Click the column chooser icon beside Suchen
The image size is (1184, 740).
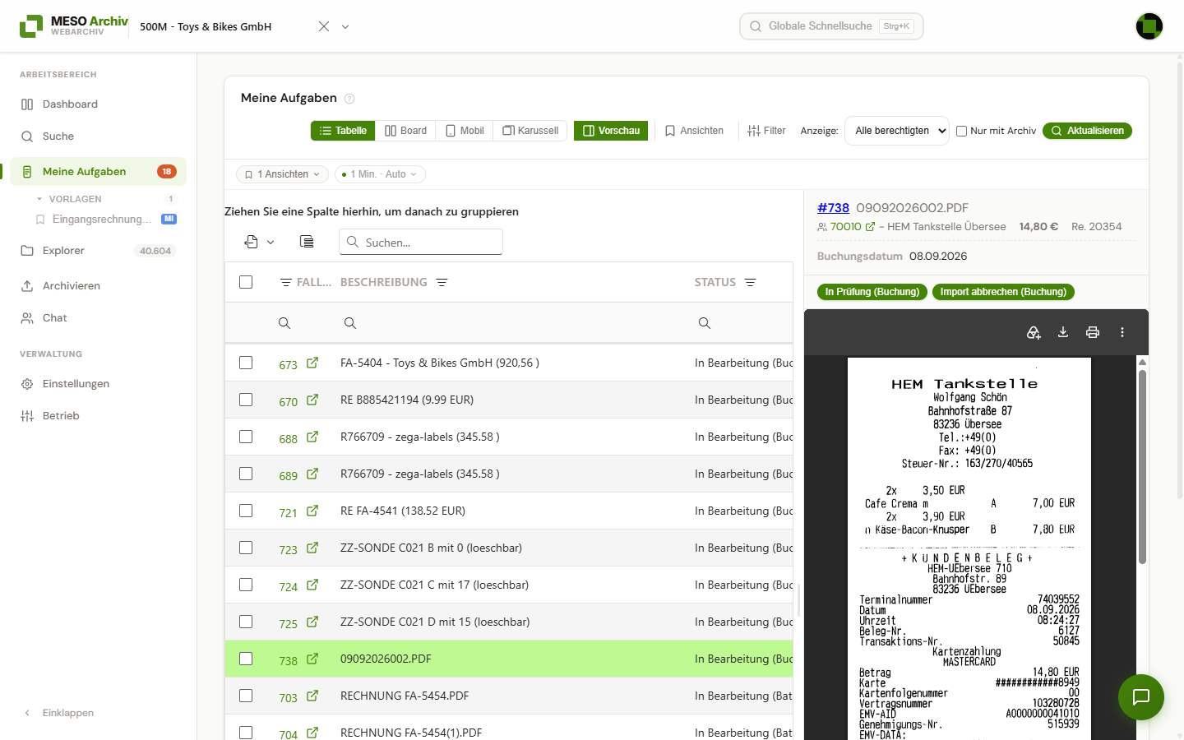point(307,242)
